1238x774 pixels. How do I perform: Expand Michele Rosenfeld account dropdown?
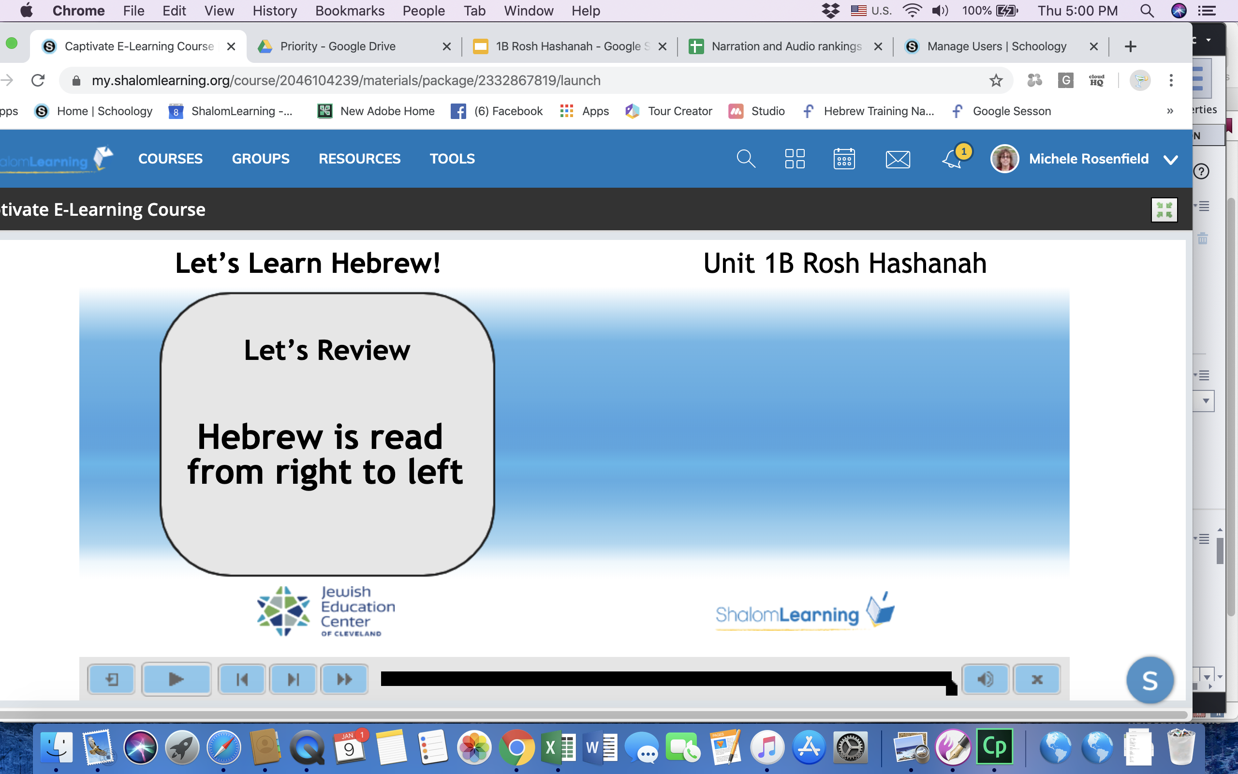click(x=1170, y=160)
